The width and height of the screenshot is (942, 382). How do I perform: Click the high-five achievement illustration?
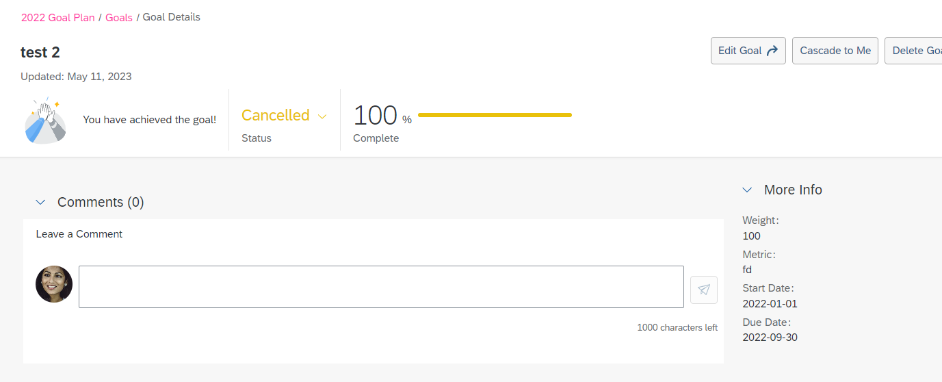[46, 120]
